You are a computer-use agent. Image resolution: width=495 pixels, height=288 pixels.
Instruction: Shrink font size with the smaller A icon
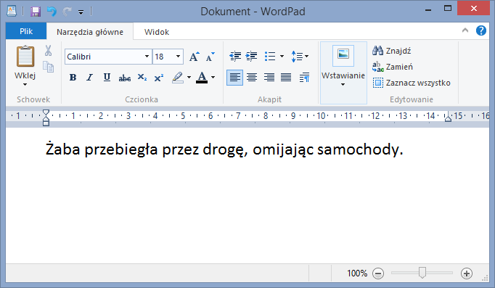[210, 57]
